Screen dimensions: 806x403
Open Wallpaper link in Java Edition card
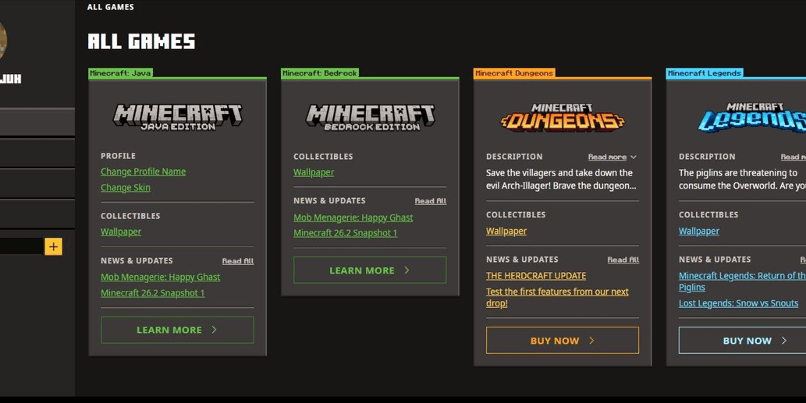coord(121,232)
